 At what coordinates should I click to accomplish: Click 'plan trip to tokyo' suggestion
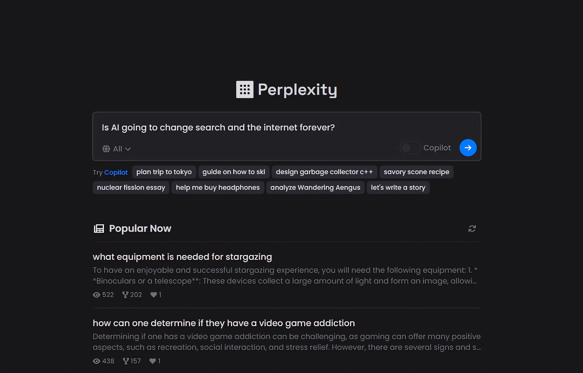(x=164, y=172)
